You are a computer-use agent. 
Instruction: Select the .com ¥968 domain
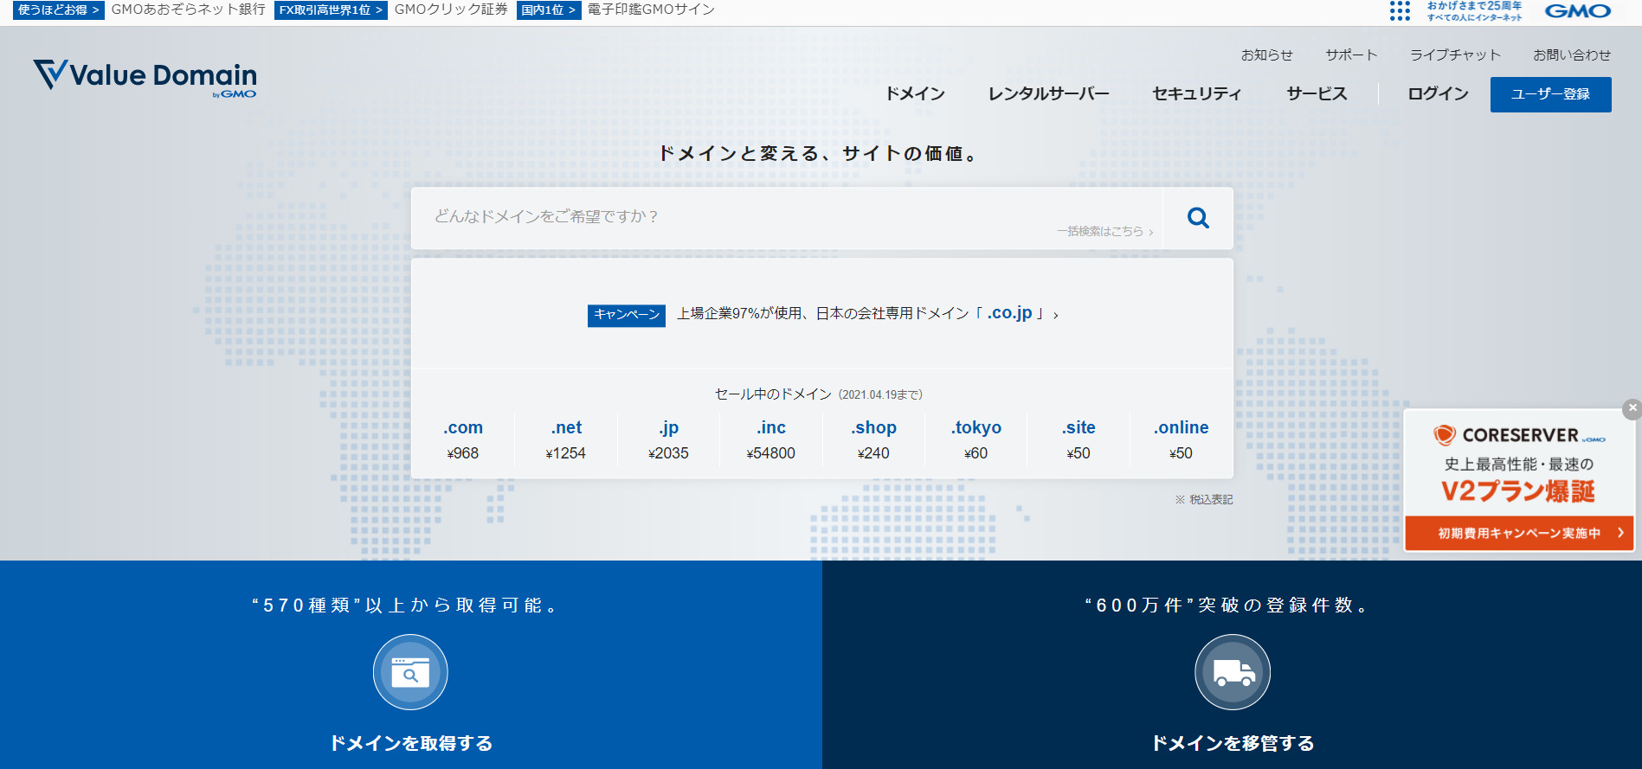(463, 439)
